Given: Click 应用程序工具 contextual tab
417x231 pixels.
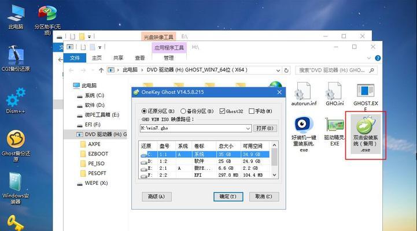Looking at the screenshot, I should 169,48.
